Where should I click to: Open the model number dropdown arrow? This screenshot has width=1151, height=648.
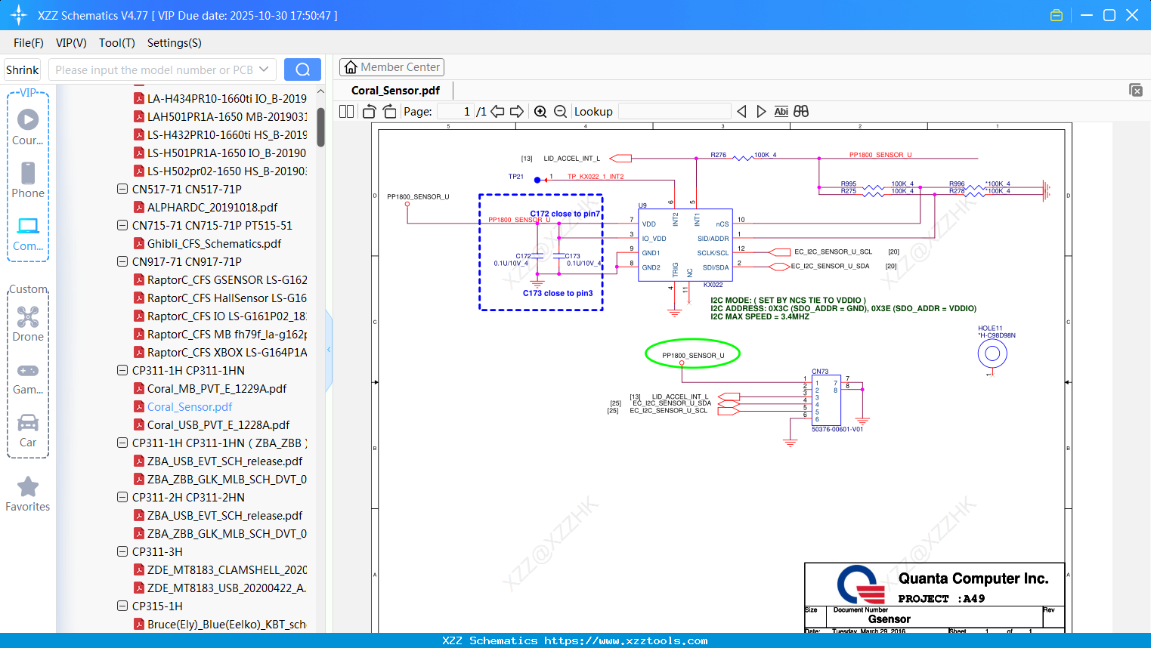[x=264, y=69]
